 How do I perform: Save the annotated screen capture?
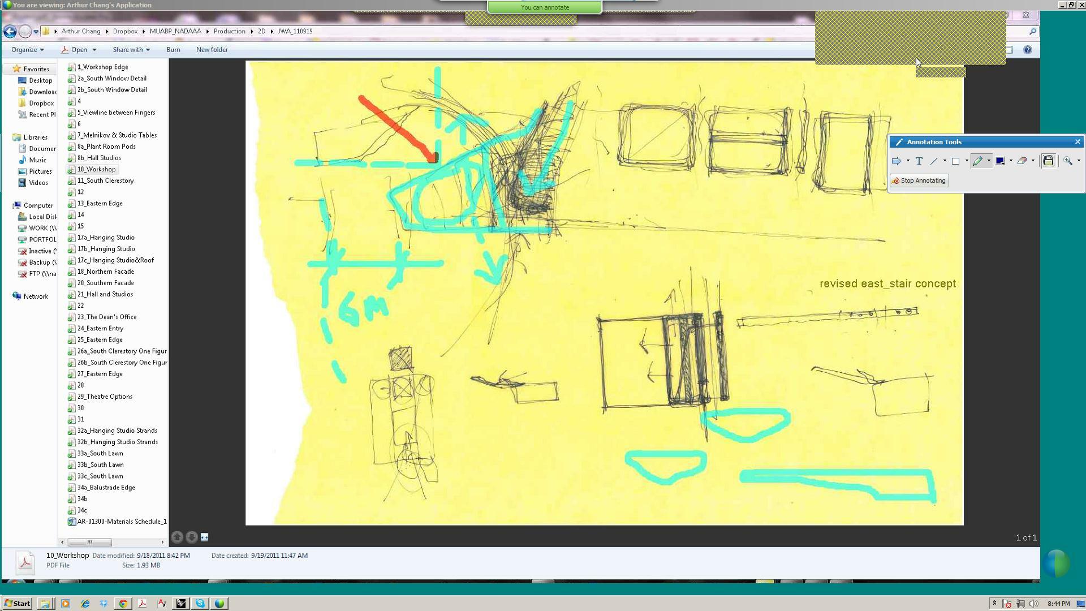click(1049, 161)
